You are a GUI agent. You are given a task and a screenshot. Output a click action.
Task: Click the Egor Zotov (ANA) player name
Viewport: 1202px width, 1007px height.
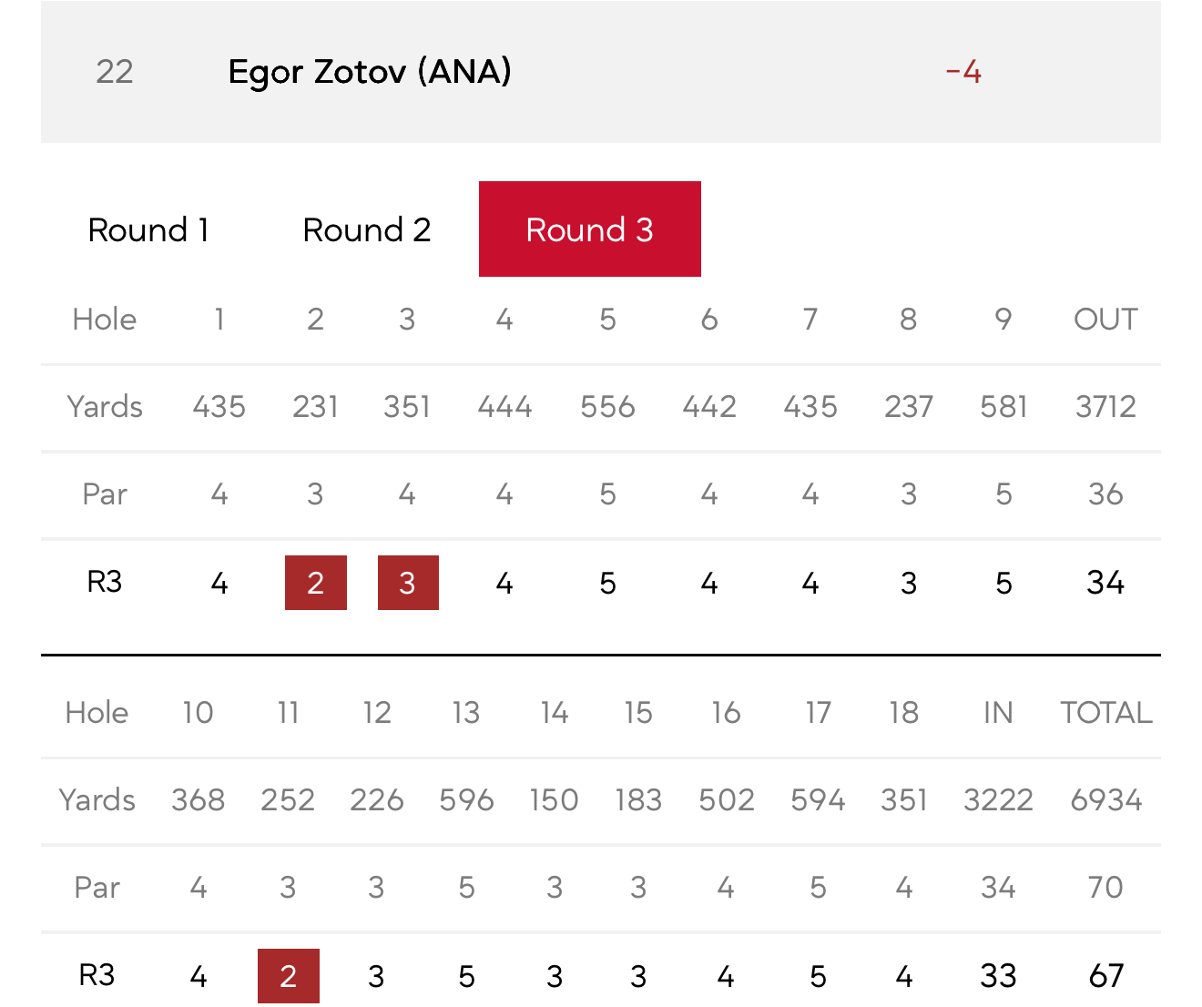click(369, 71)
